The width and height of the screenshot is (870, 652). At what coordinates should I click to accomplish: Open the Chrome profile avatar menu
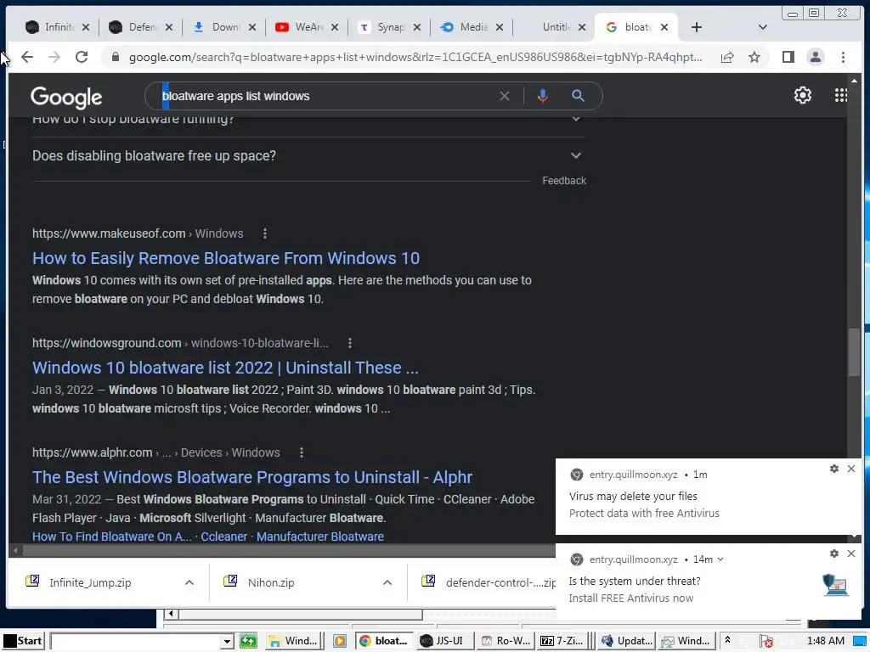(x=815, y=57)
